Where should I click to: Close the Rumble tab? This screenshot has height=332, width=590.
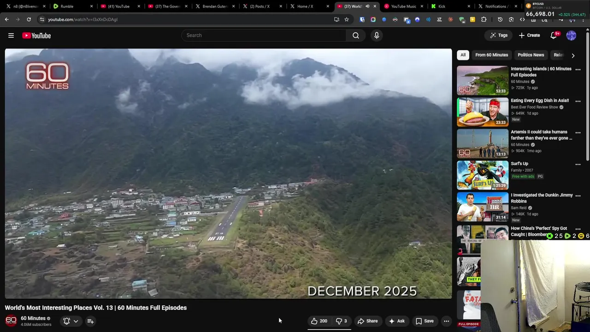[91, 6]
